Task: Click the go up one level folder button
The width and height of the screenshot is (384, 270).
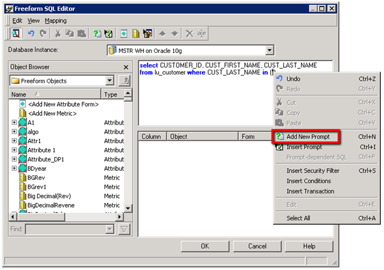Action: [124, 81]
